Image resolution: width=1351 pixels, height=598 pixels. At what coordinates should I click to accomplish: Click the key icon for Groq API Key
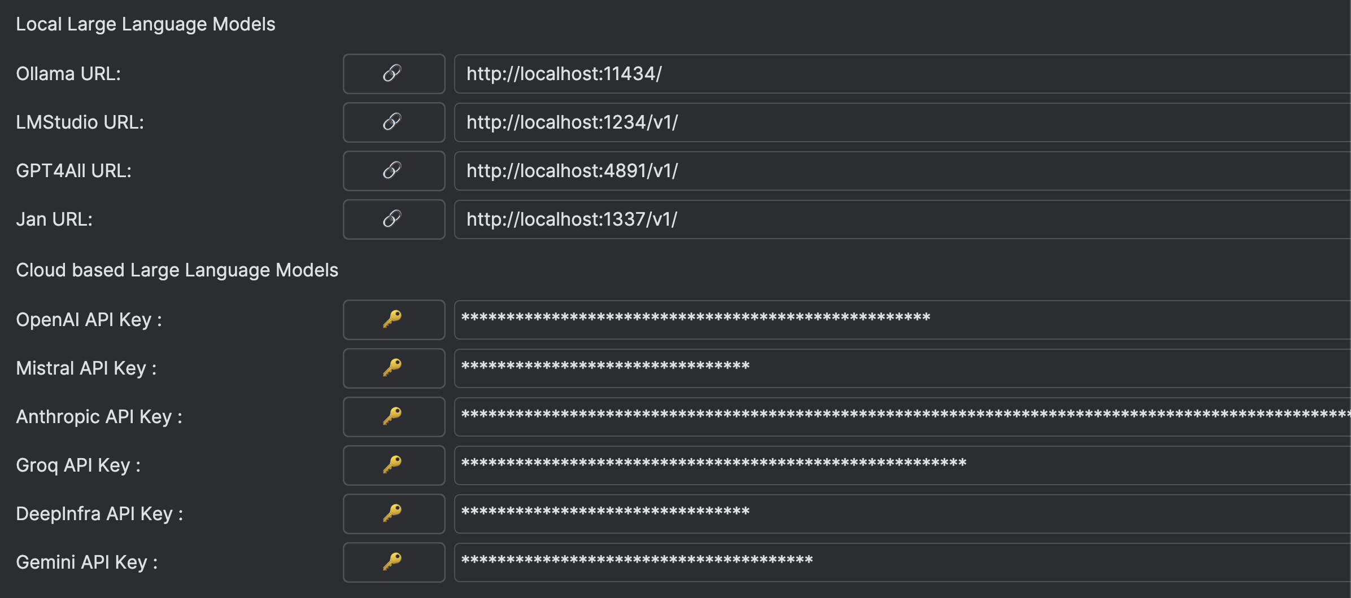394,465
